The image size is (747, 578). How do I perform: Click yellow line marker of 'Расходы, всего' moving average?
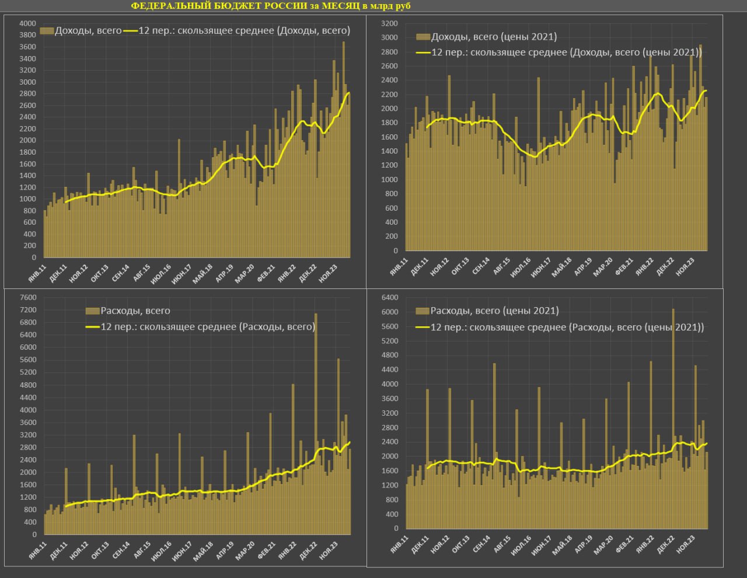click(x=92, y=327)
